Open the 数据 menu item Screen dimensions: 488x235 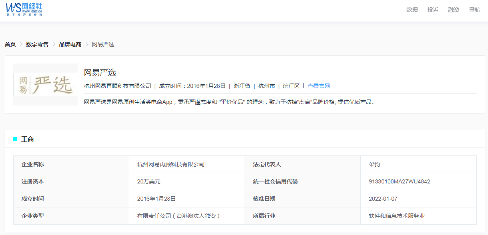(x=412, y=10)
